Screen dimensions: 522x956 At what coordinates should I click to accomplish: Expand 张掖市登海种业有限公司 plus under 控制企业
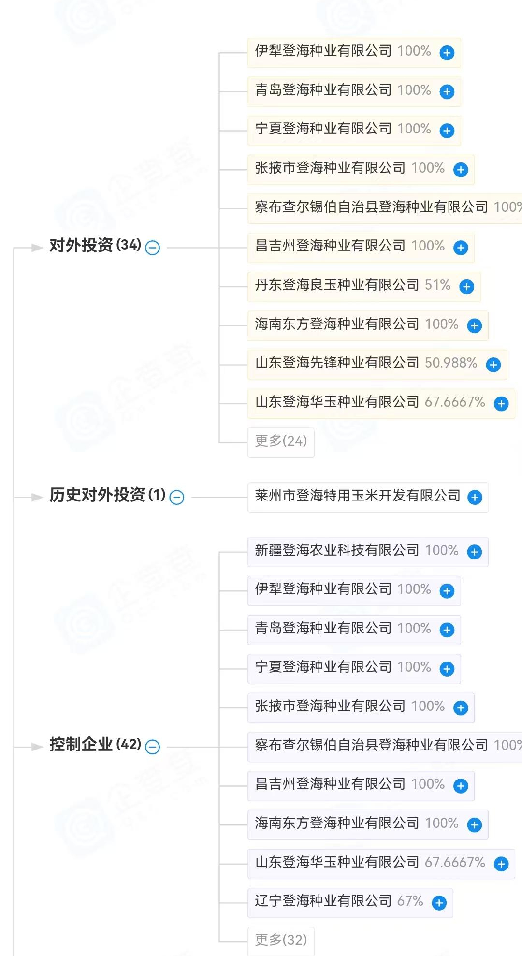(461, 708)
